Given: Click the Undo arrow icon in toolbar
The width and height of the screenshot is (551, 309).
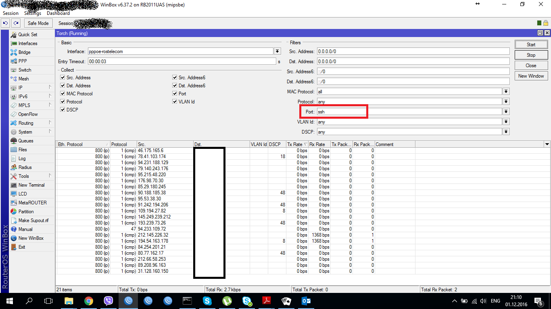Looking at the screenshot, I should click(x=6, y=23).
